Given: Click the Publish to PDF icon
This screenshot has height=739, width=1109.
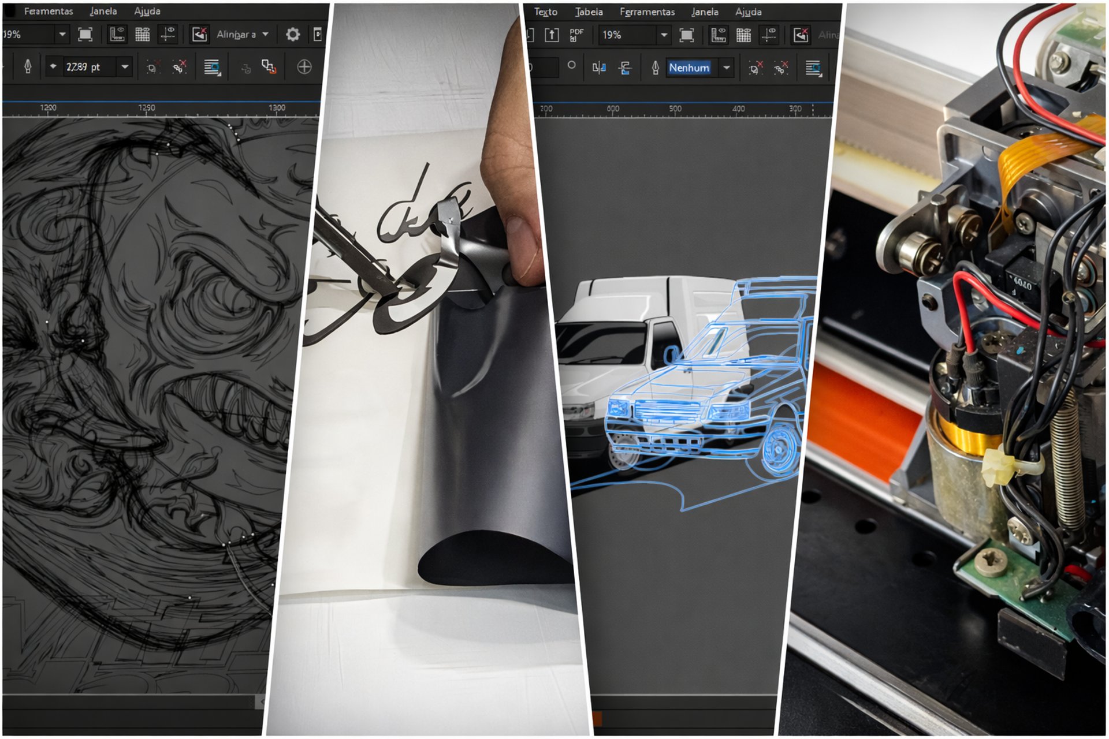Looking at the screenshot, I should click(x=576, y=35).
